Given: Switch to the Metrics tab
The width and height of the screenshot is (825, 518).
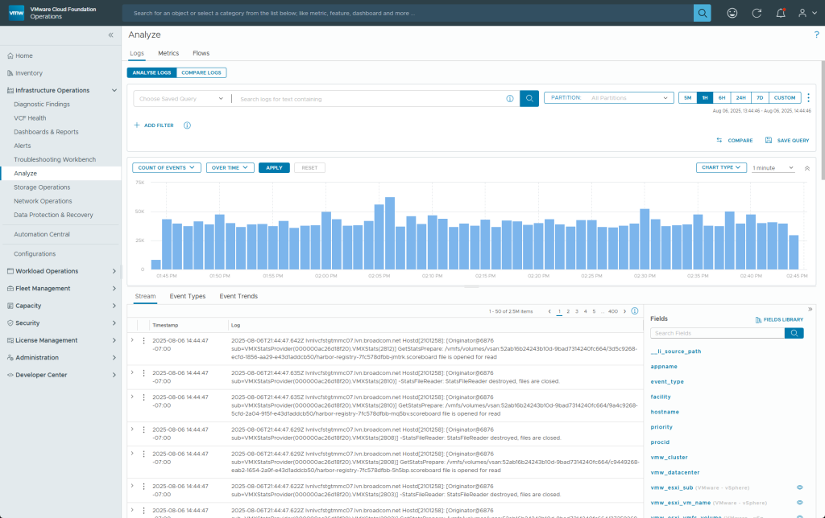Looking at the screenshot, I should tap(168, 53).
